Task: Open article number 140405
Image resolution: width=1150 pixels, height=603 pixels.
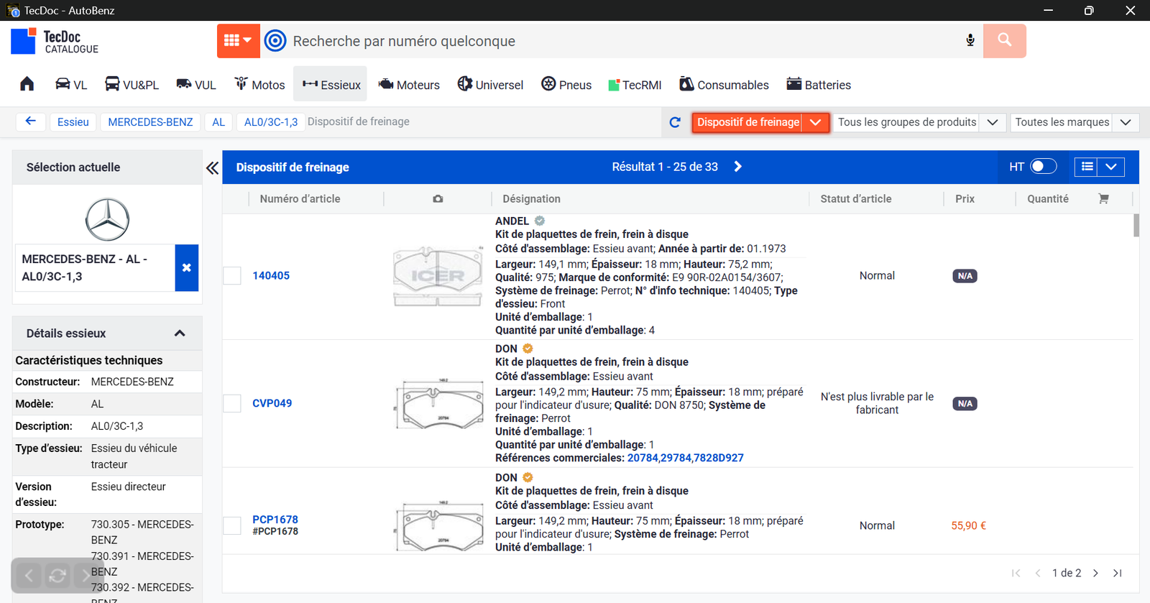Action: tap(271, 276)
